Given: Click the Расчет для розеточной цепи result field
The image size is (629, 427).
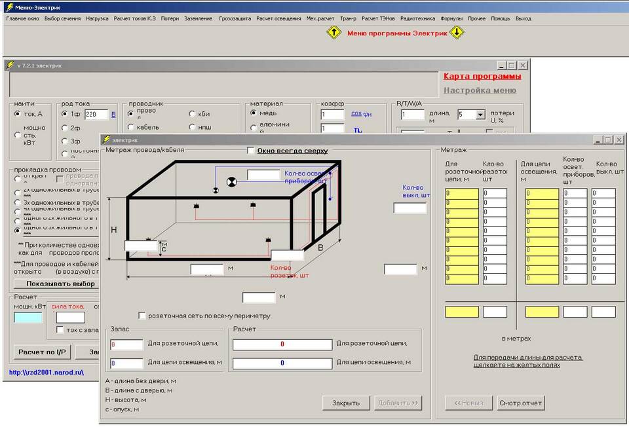Looking at the screenshot, I should [282, 344].
